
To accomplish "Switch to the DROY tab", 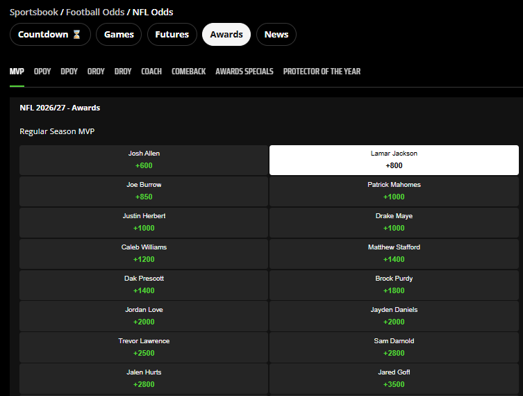I will pyautogui.click(x=123, y=72).
